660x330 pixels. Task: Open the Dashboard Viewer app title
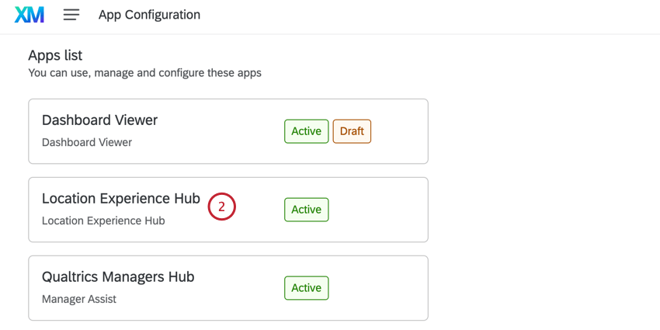coord(99,120)
